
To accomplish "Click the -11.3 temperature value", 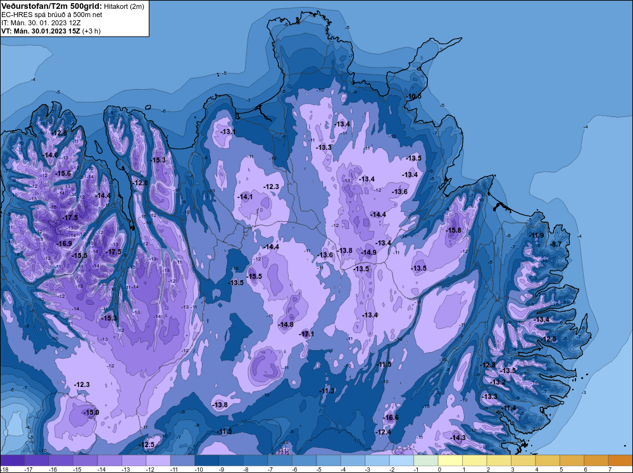I will [327, 391].
